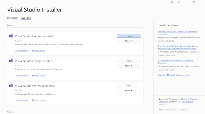Image resolution: width=205 pixels, height=114 pixels.
Task: Click the Current section label
Action: (10, 25)
